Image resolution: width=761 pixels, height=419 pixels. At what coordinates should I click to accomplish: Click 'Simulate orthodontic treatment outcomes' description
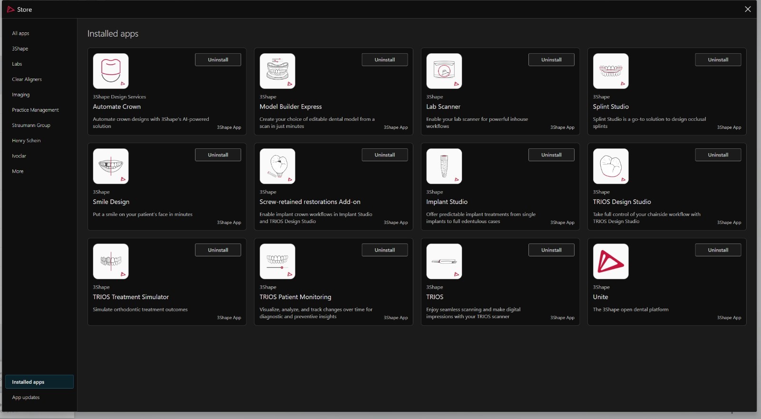click(140, 309)
